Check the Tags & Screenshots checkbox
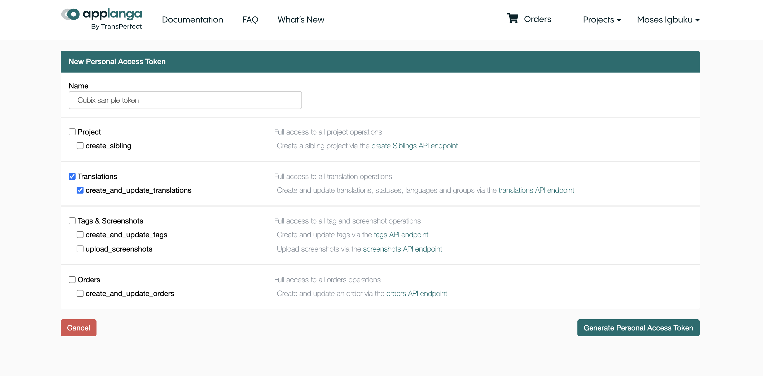 (72, 221)
